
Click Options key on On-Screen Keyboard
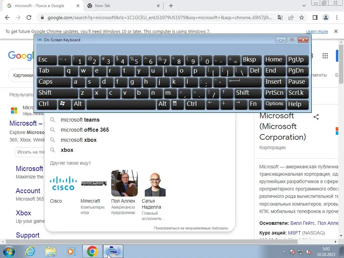coord(274,104)
